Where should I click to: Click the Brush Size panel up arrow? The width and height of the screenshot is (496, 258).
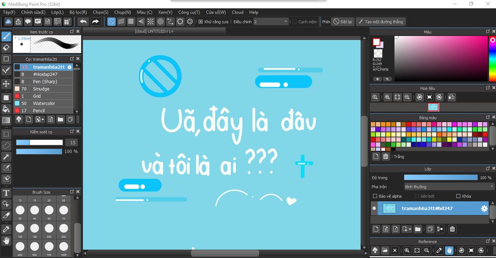[x=77, y=197]
